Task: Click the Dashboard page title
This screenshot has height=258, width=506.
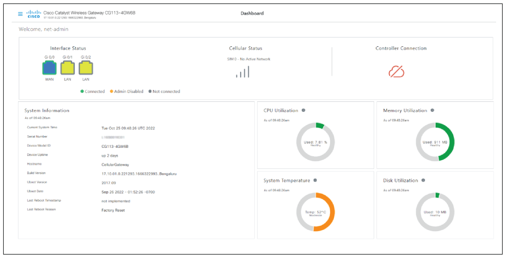Action: click(252, 13)
